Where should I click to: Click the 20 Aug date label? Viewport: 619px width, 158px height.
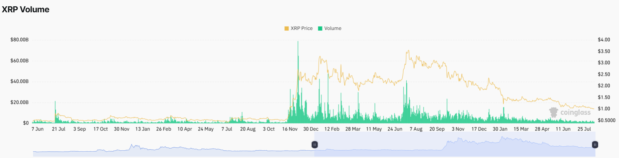pyautogui.click(x=248, y=129)
